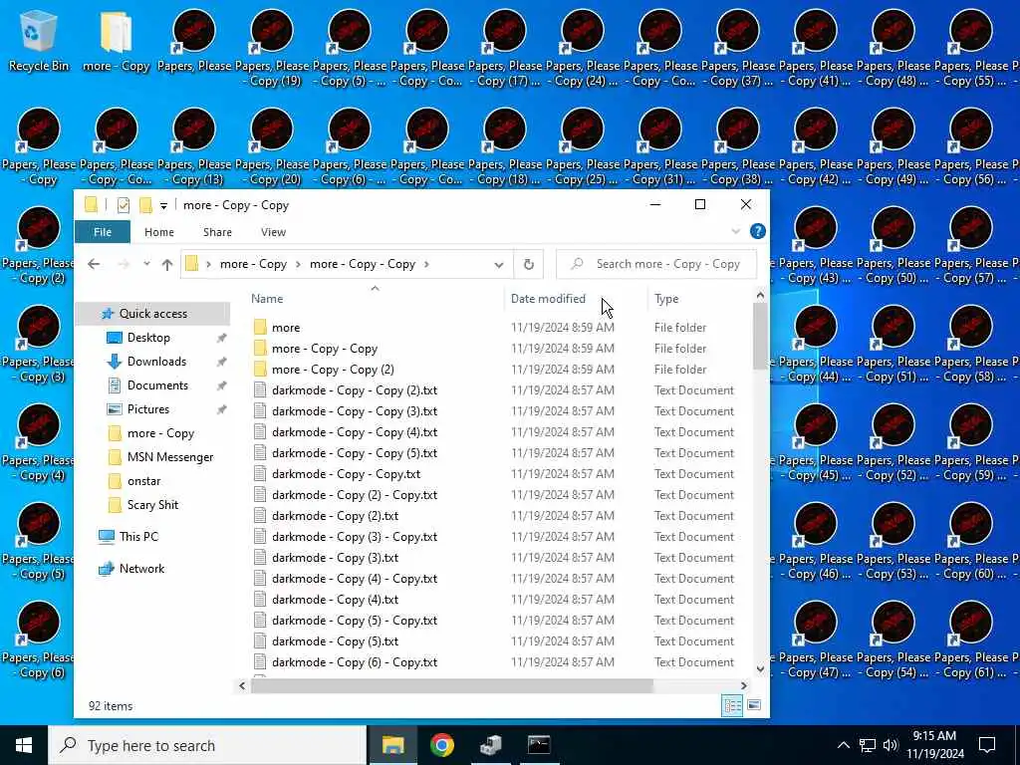Screen dimensions: 1020x765
Task: Open the Share ribbon tab
Action: click(217, 232)
